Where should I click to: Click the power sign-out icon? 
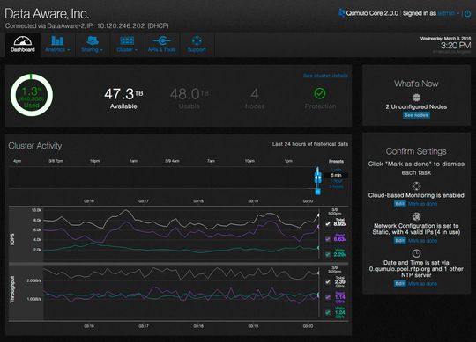(467, 13)
